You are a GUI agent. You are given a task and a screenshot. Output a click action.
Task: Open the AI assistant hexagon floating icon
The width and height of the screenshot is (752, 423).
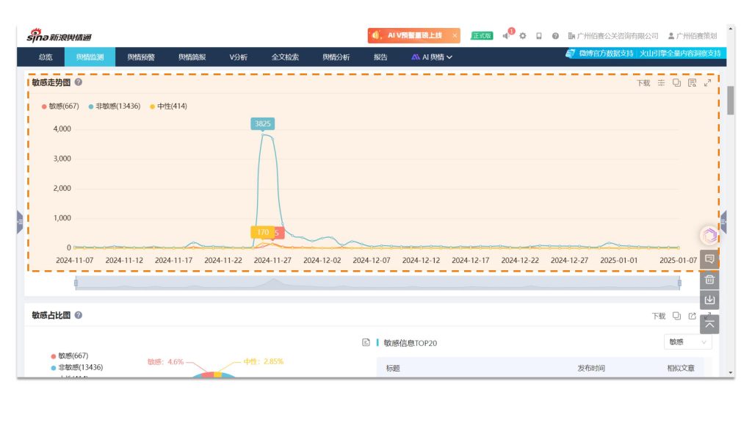[x=710, y=235]
